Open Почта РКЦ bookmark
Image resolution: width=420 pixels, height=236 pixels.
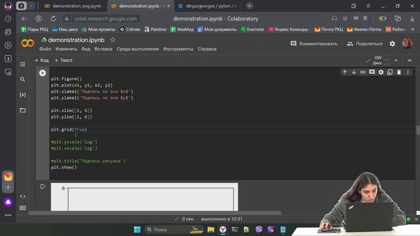pos(329,29)
